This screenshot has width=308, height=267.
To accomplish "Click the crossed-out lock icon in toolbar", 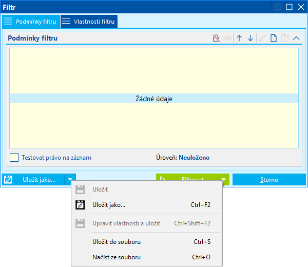I will [x=216, y=38].
